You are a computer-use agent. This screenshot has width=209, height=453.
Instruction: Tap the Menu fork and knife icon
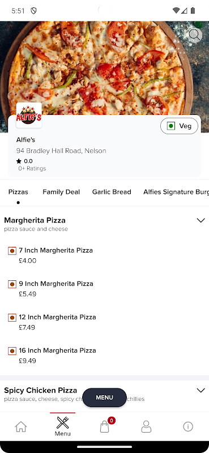pyautogui.click(x=63, y=426)
